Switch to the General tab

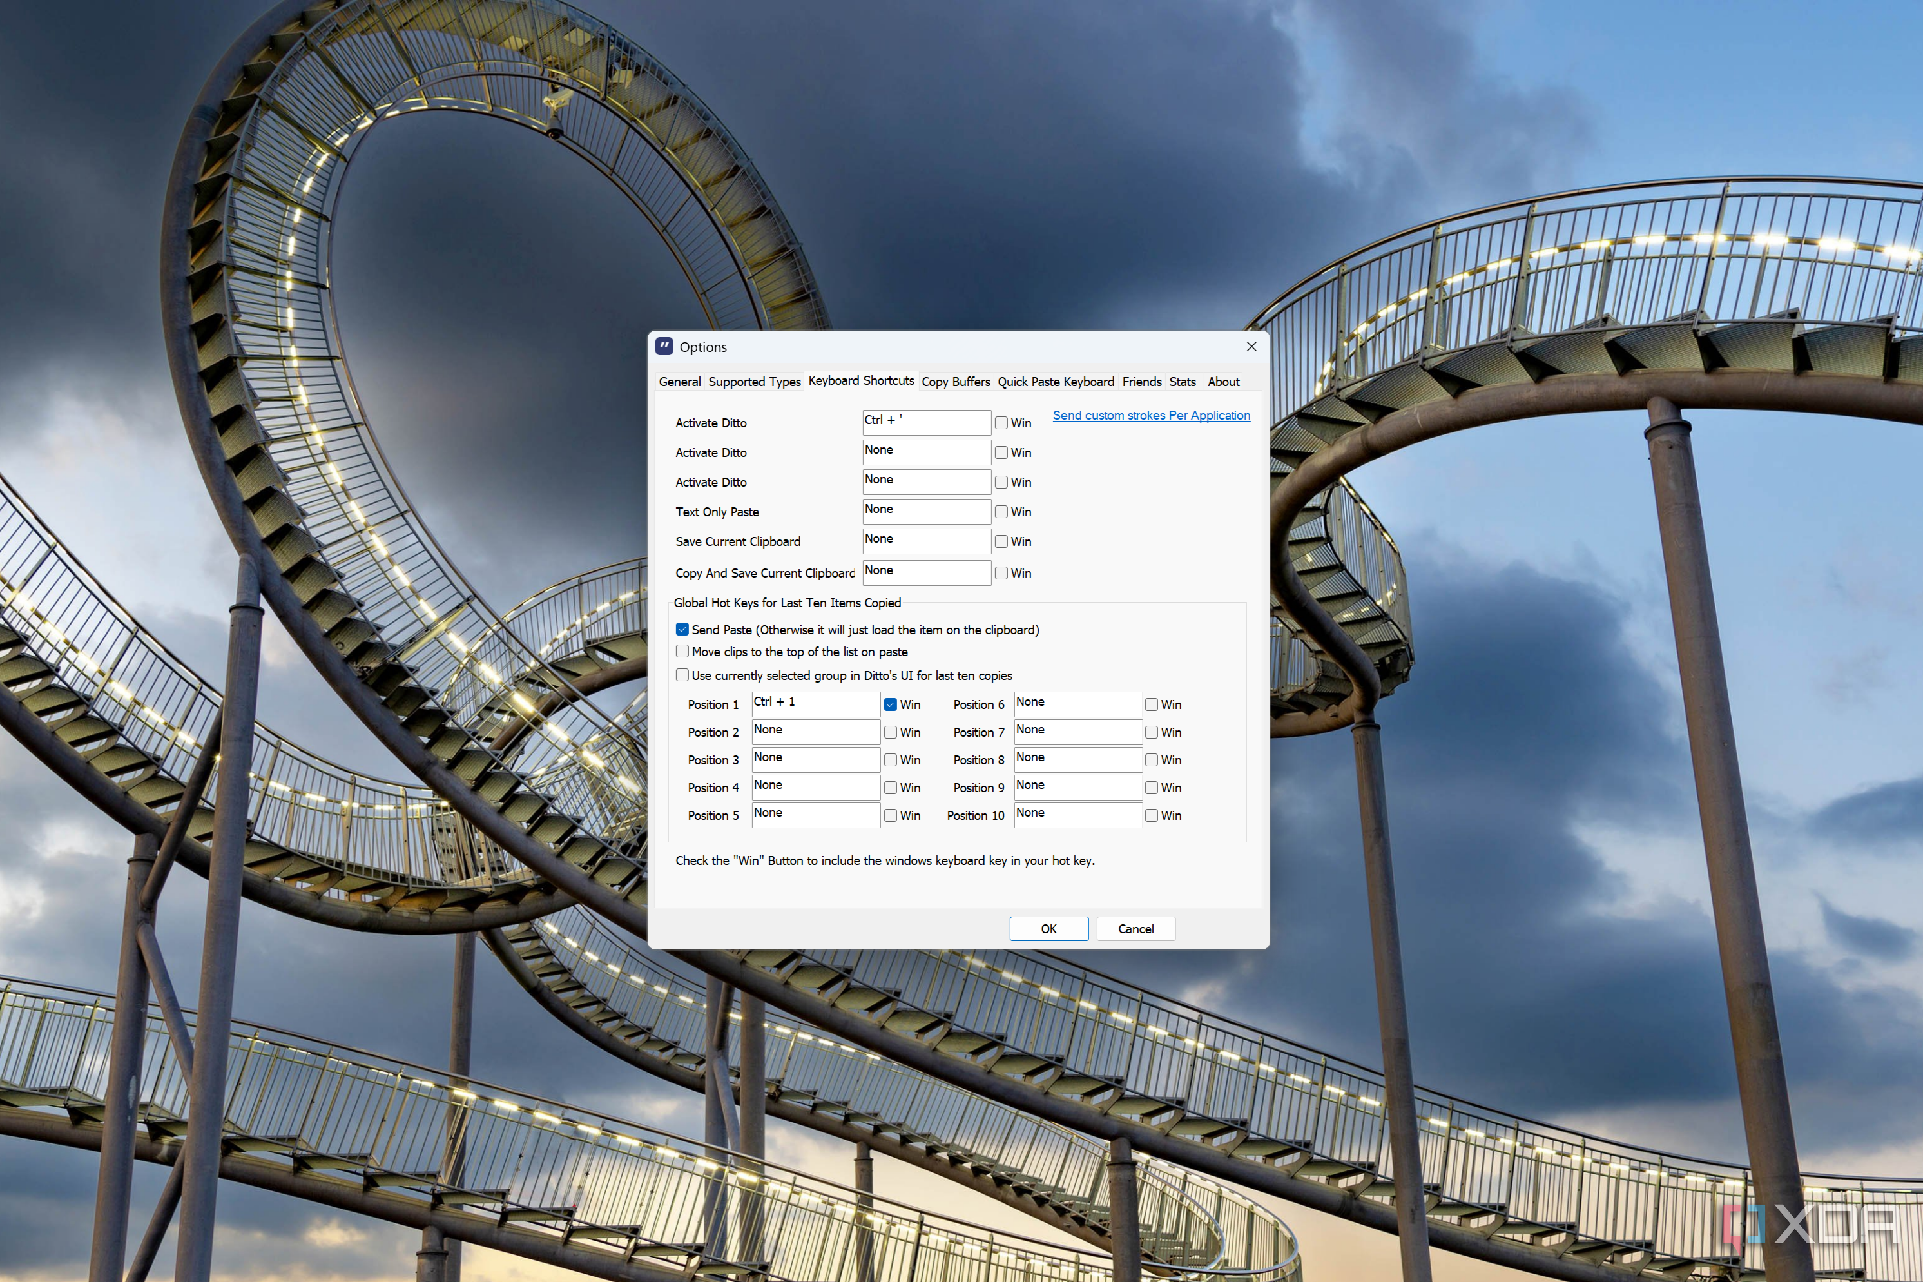tap(679, 382)
